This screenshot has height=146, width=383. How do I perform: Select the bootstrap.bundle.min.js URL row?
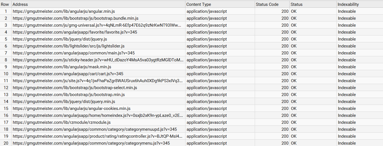tap(75, 18)
